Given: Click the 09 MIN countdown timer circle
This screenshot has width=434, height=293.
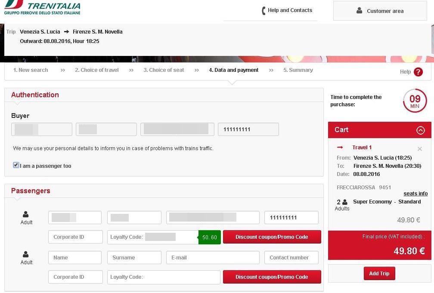Looking at the screenshot, I should 415,101.
